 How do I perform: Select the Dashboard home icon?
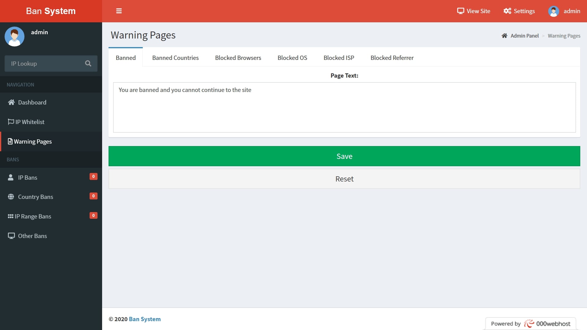coord(11,102)
